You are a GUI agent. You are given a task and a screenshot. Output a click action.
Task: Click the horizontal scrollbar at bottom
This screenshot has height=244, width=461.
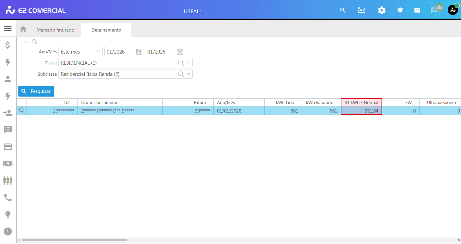click(x=74, y=240)
